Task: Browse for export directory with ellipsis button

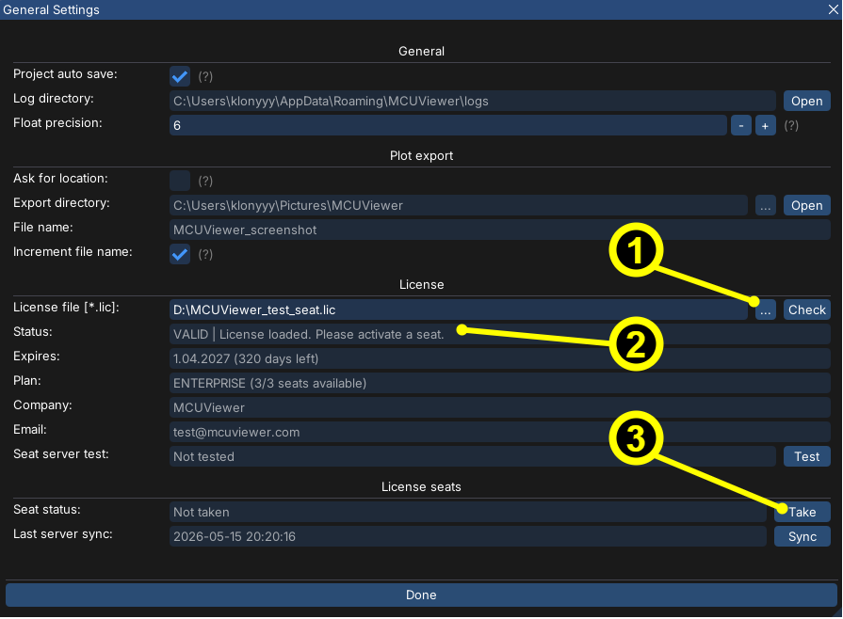Action: tap(765, 206)
